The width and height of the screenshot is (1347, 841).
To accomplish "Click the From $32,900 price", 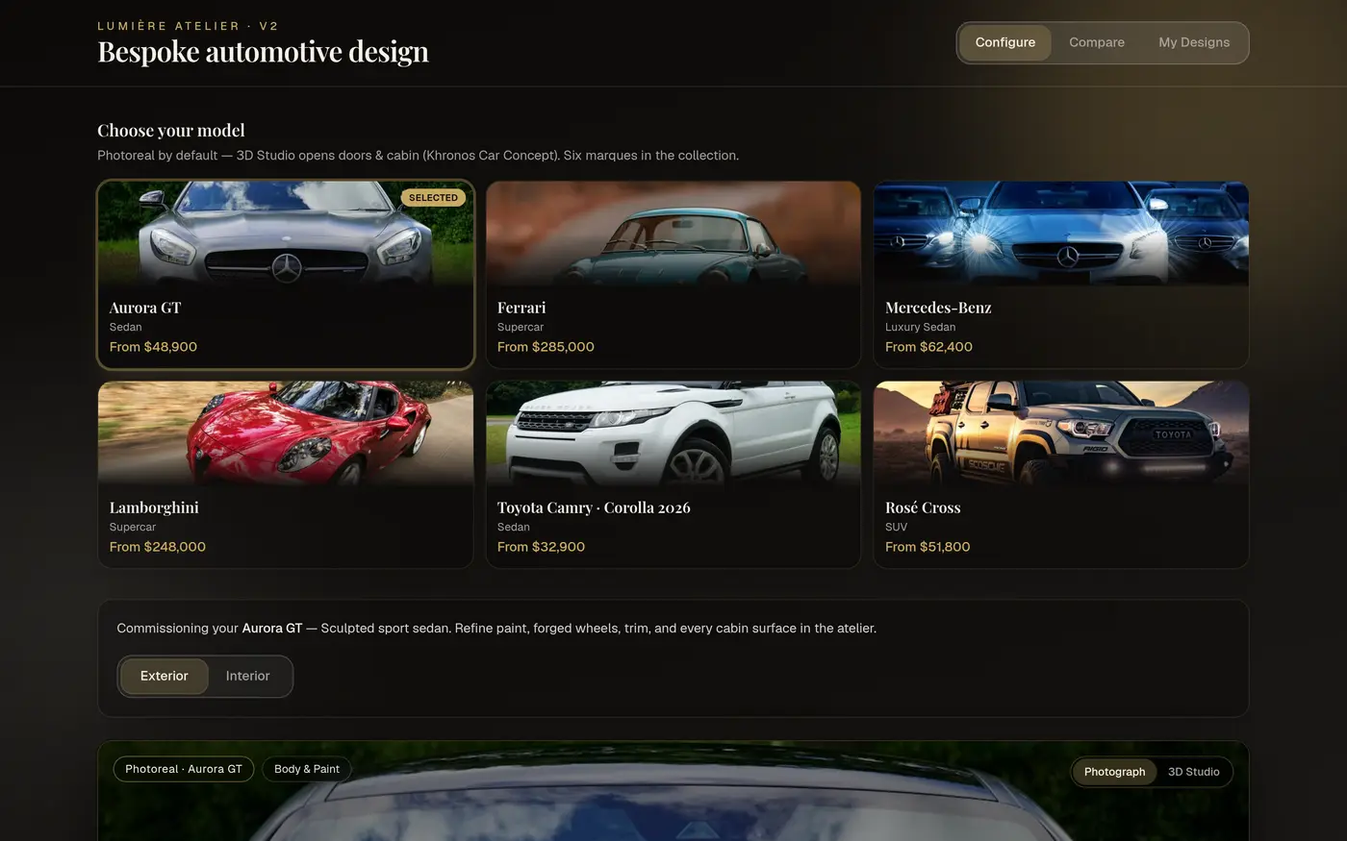I will [541, 547].
